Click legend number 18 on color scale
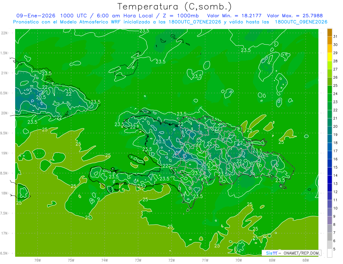Screen dimensions: 343x264 pos(336,143)
